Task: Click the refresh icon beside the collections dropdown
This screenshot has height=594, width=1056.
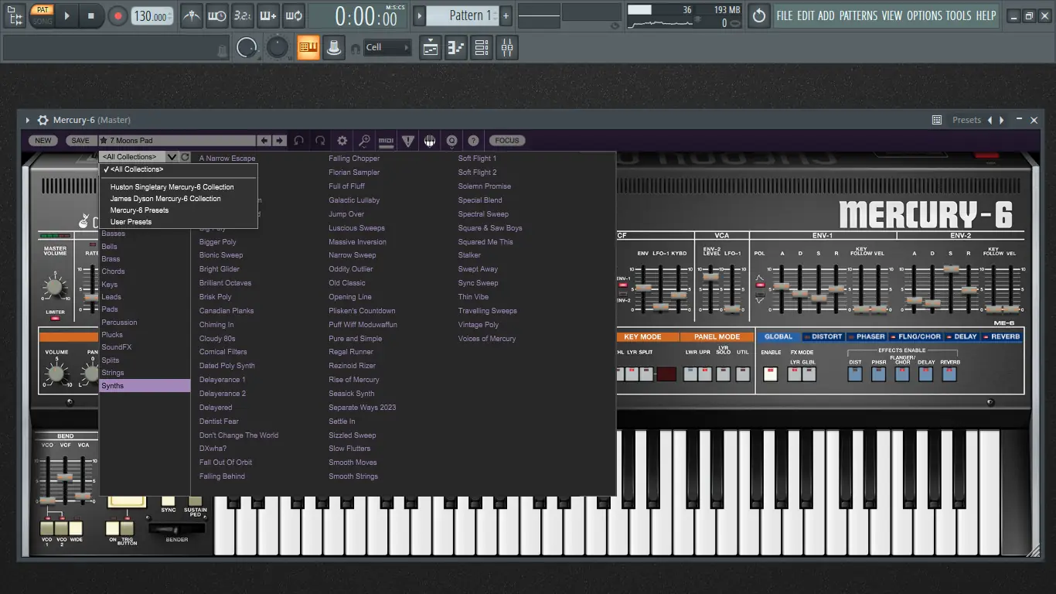Action: 185,157
